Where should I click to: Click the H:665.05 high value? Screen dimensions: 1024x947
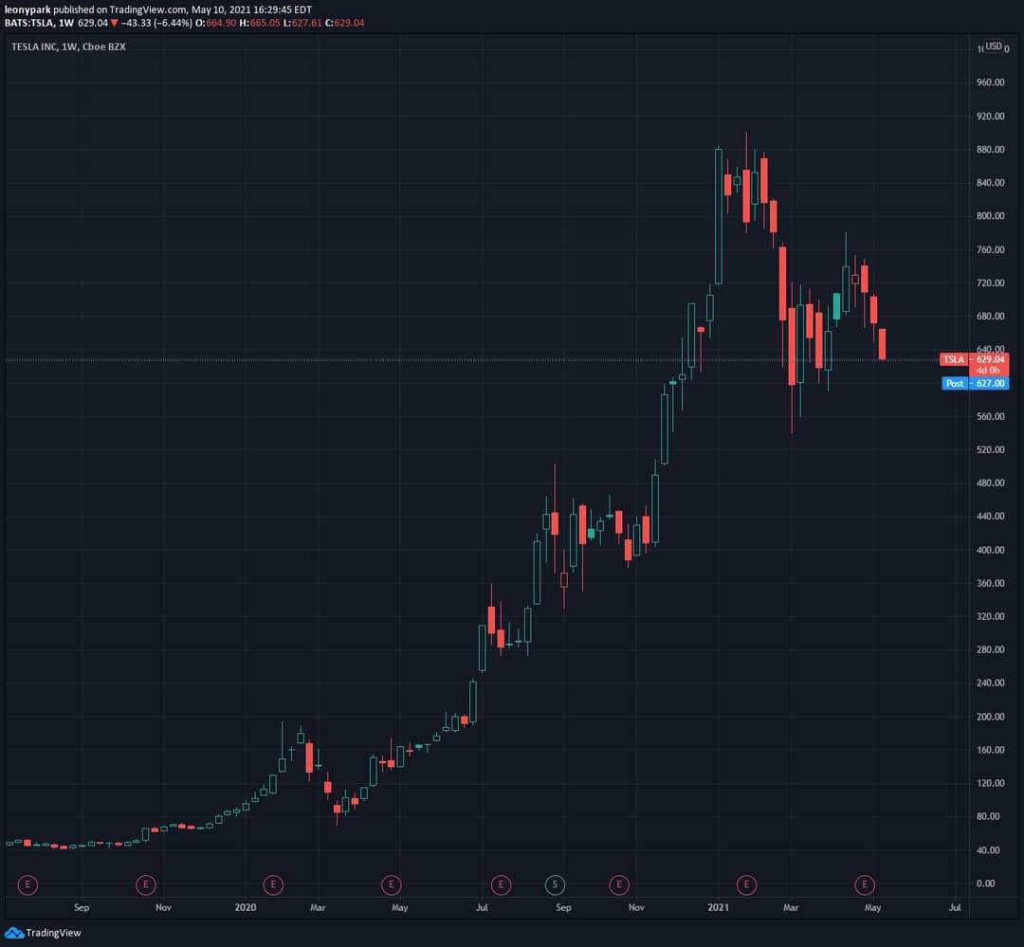[260, 23]
